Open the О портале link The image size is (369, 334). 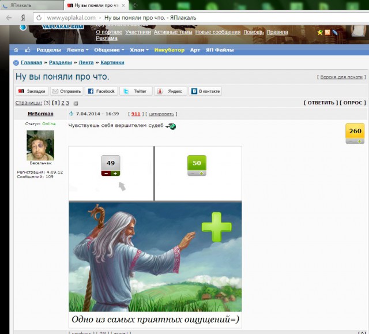tap(109, 32)
